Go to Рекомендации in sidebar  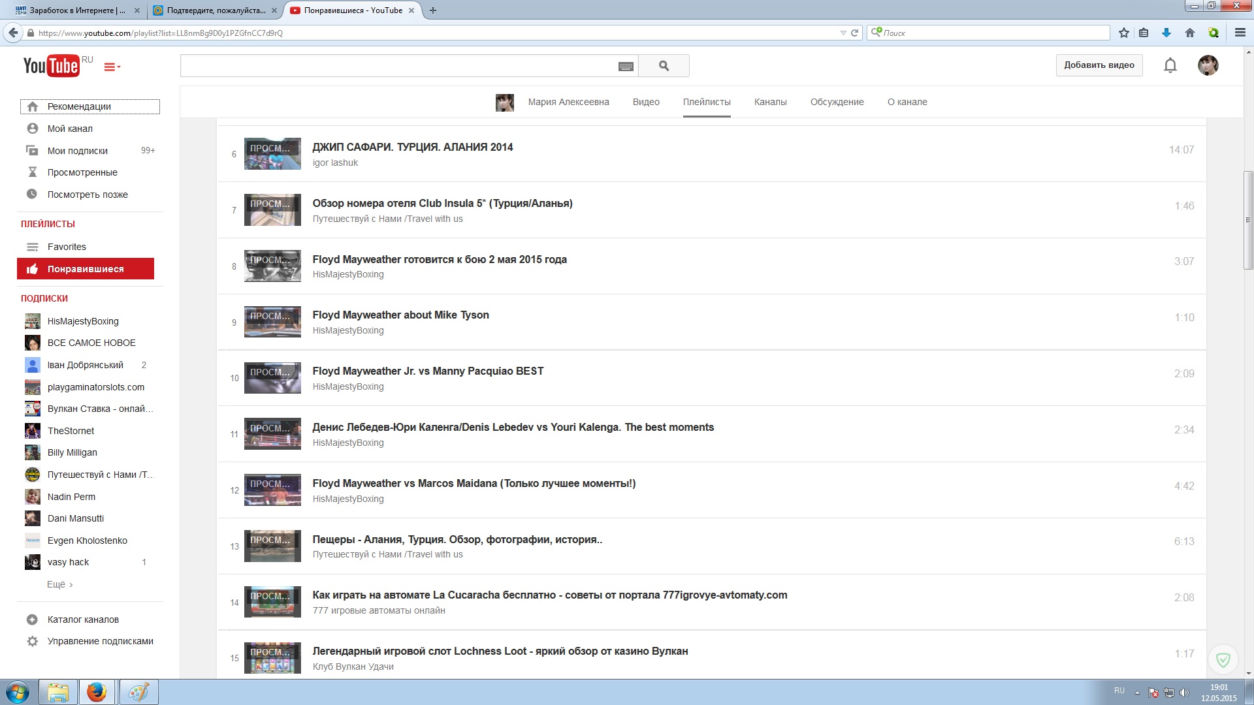tap(89, 106)
